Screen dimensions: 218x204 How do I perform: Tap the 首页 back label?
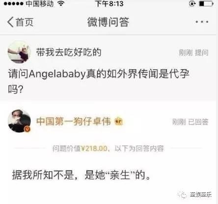point(25,22)
